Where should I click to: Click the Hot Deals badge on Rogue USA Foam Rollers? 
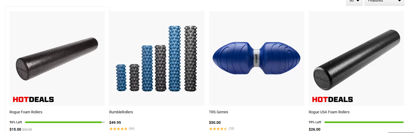click(x=332, y=99)
